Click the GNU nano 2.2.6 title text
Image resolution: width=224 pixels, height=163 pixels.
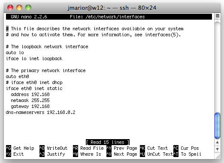(x=29, y=17)
